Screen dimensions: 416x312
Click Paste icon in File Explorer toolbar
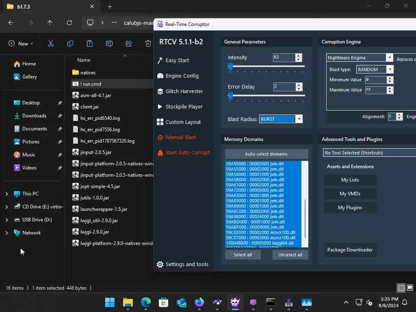(x=90, y=43)
